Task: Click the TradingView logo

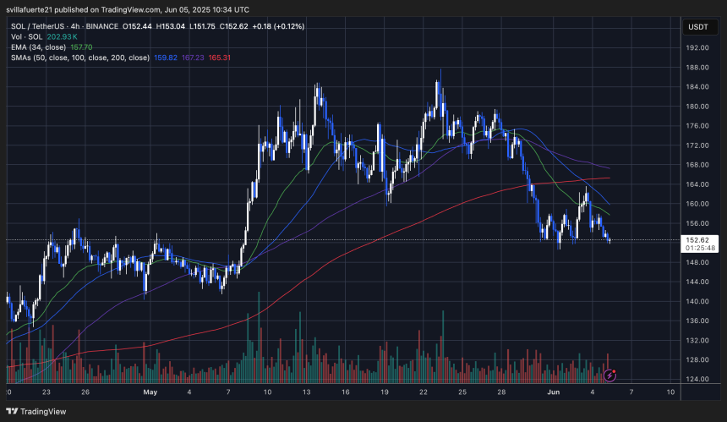Action: 36,411
